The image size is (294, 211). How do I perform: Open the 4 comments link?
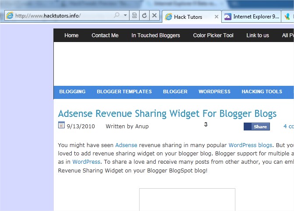tap(289, 127)
